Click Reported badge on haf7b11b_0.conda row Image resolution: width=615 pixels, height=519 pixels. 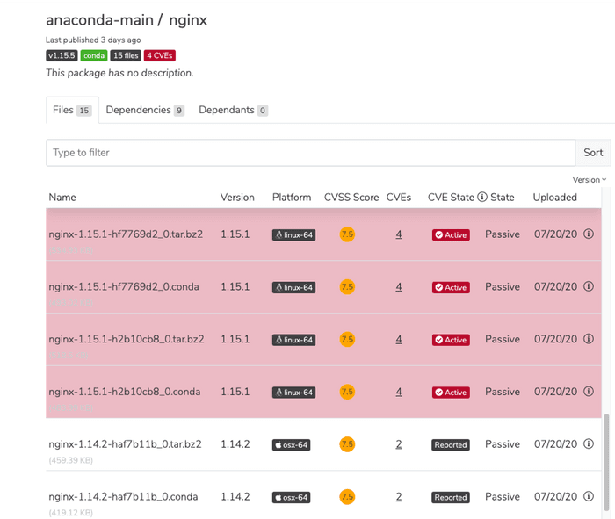click(451, 497)
